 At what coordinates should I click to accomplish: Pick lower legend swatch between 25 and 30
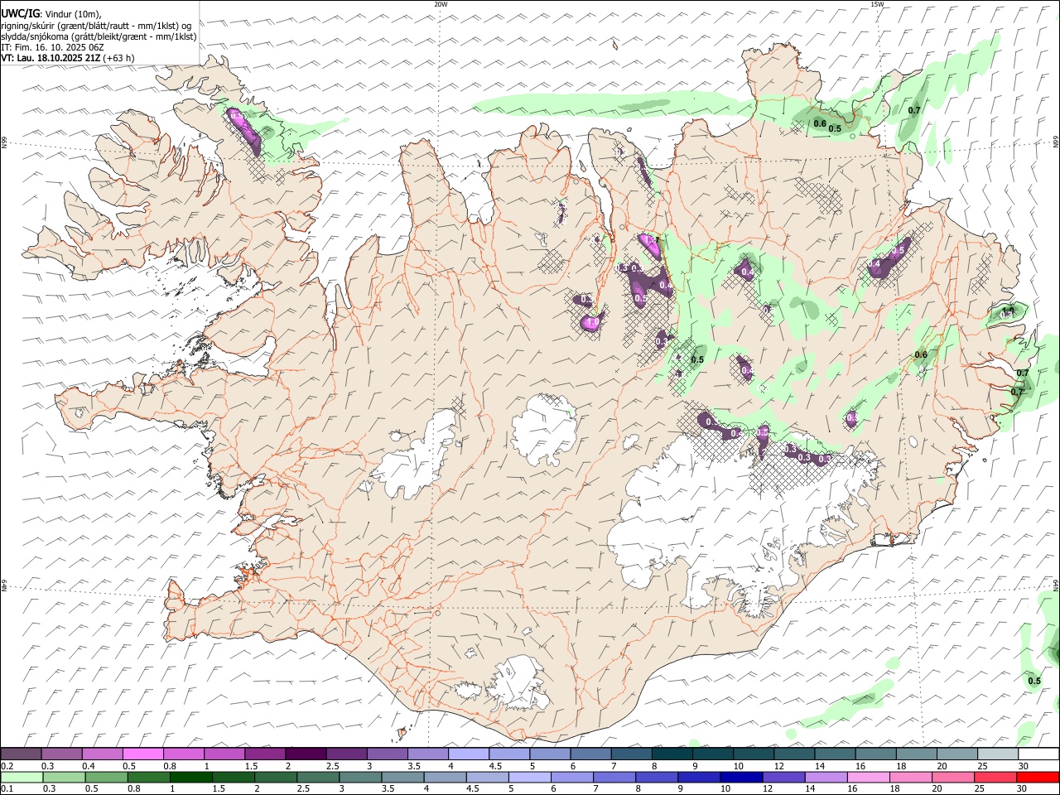[995, 777]
